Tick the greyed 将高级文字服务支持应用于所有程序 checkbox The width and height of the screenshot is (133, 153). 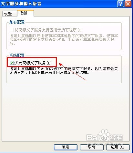point(12,30)
